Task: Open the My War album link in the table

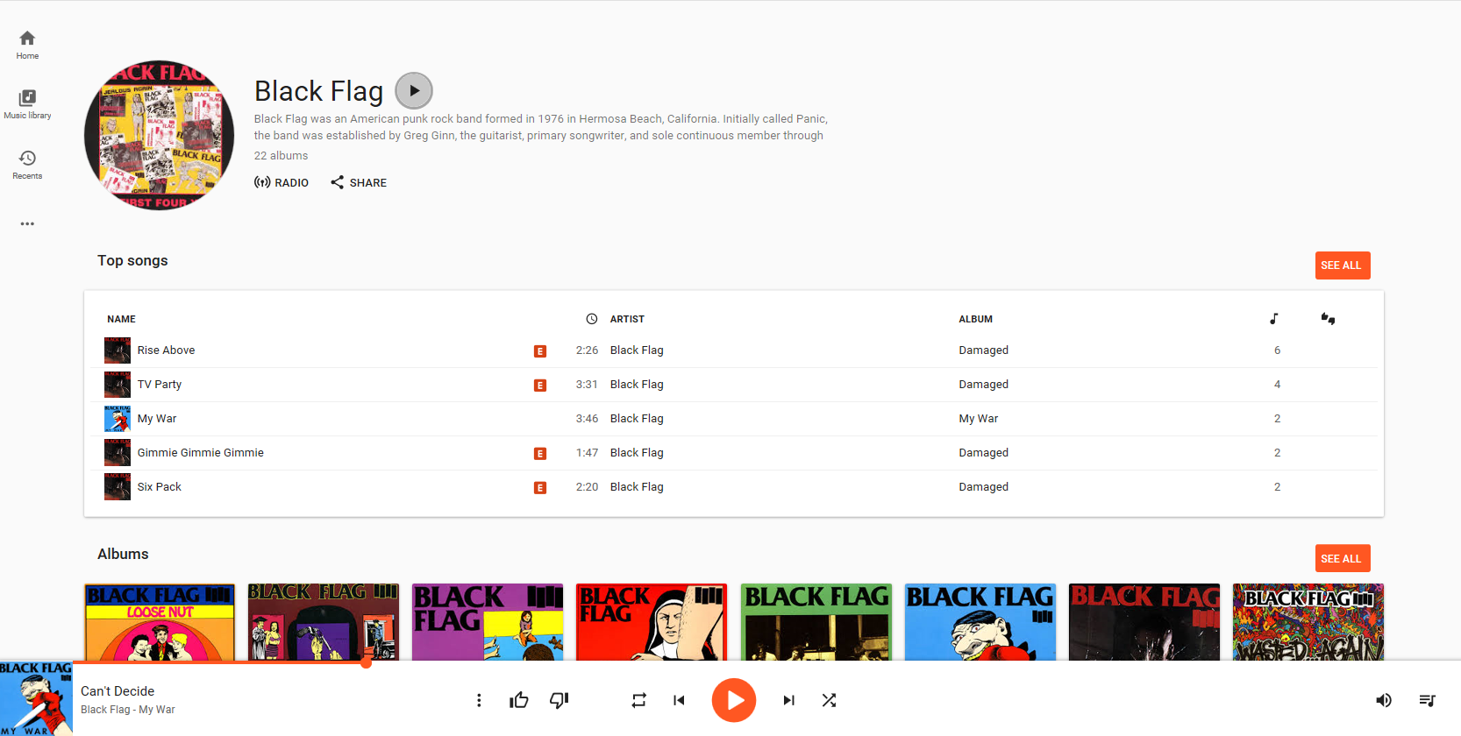Action: (x=978, y=418)
